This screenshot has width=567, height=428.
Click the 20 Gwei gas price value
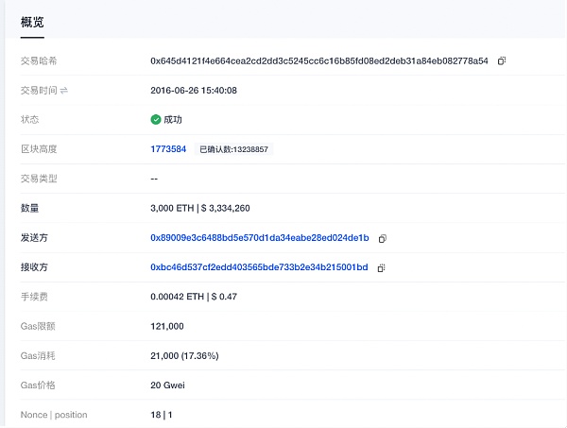(x=166, y=385)
